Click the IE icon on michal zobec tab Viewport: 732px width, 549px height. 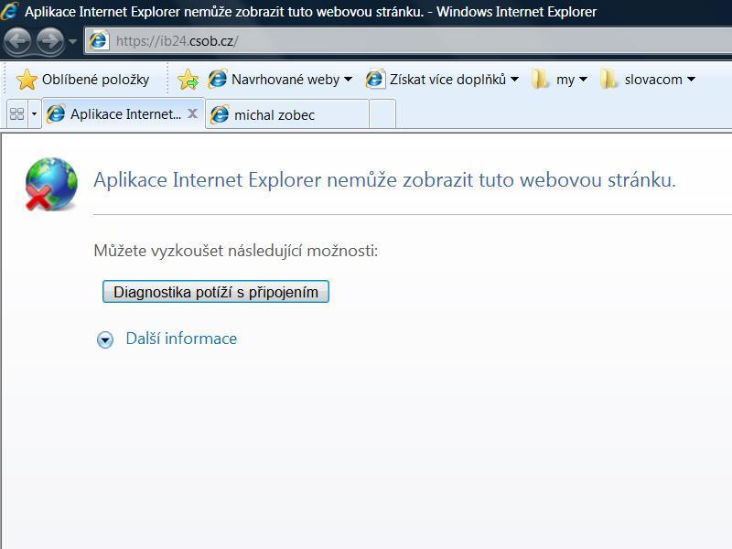click(x=220, y=114)
